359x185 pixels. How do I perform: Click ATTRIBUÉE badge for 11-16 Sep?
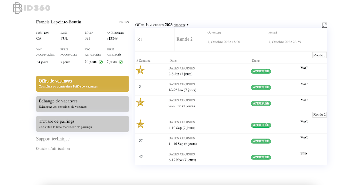pos(261,141)
